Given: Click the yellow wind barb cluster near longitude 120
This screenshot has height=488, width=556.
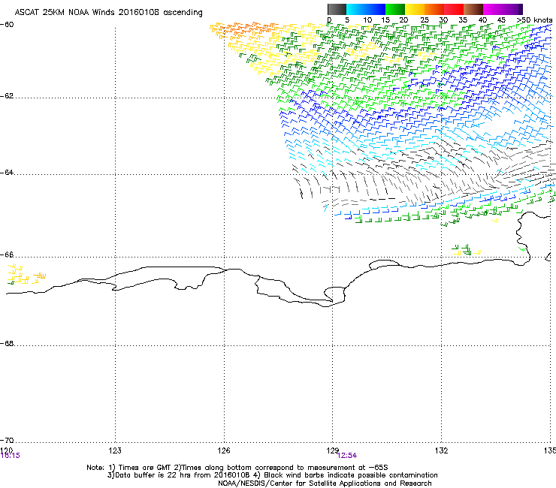Looking at the screenshot, I should click(26, 274).
